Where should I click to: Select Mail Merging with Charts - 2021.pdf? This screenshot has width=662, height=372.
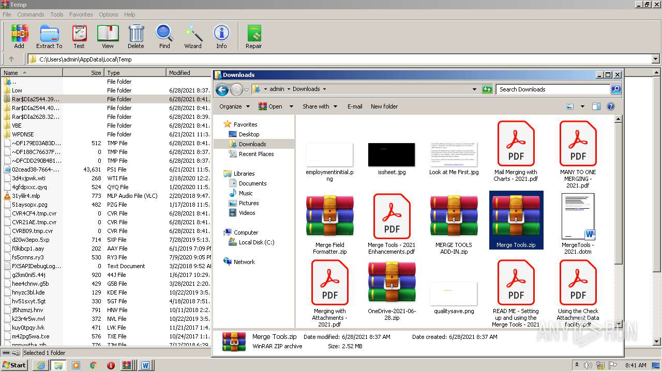click(516, 151)
